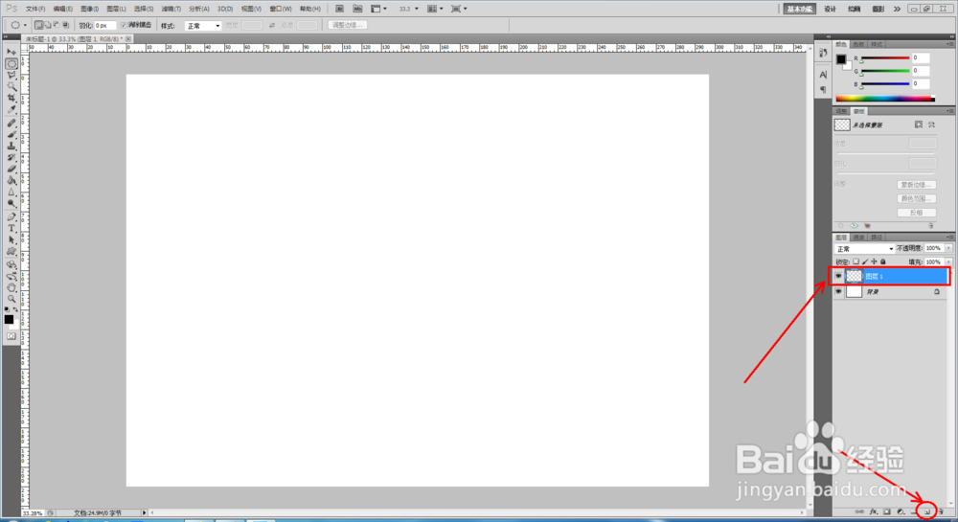Select the Blur tool
Screen dimensions: 958x522
(11, 193)
